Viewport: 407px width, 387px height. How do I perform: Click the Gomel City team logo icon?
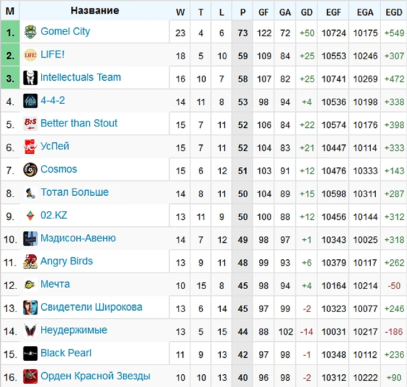30,32
